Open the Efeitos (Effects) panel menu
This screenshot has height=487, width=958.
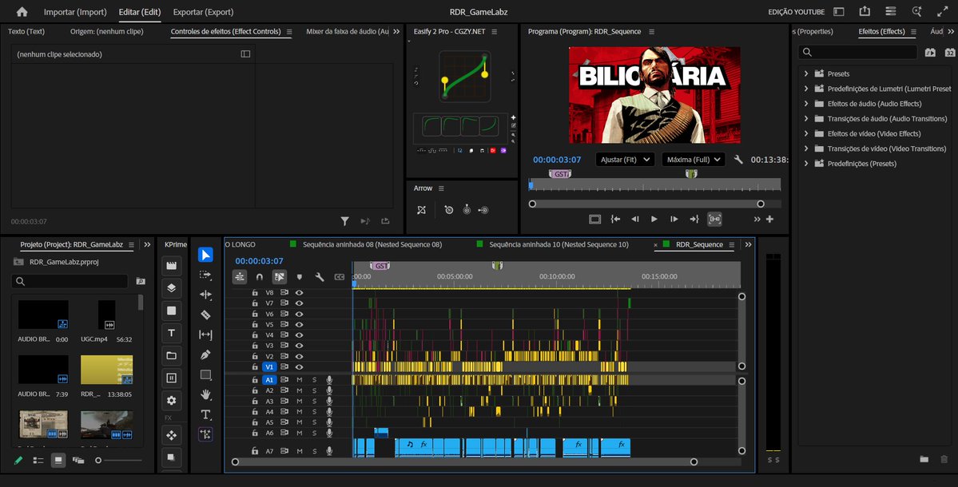913,32
